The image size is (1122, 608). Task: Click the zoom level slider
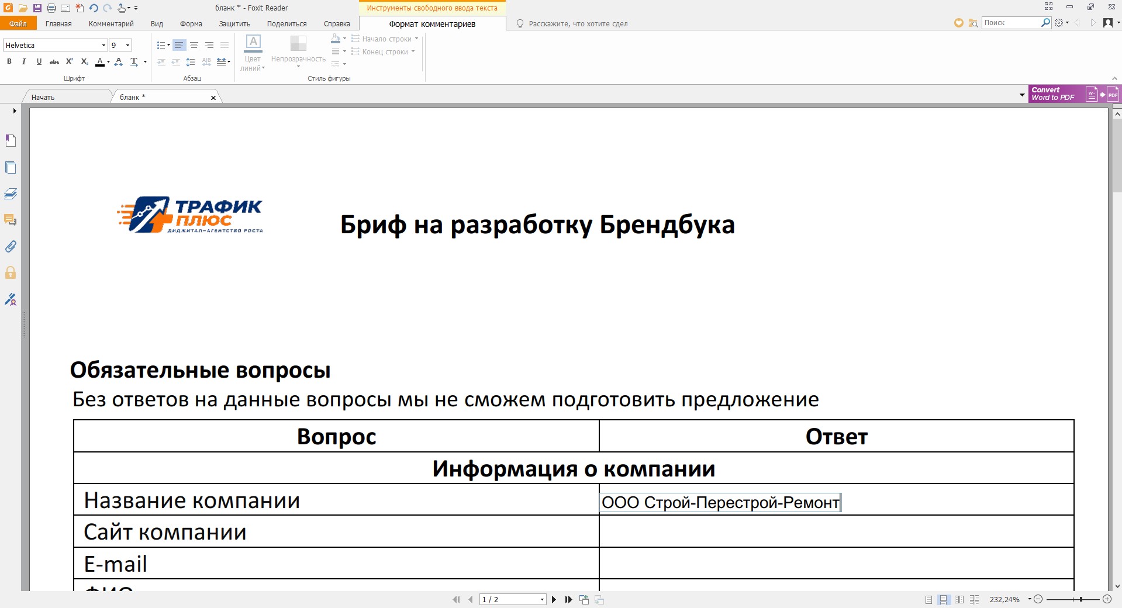click(1072, 599)
